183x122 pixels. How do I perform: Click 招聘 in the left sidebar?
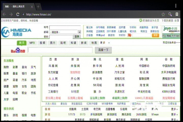[15, 99]
